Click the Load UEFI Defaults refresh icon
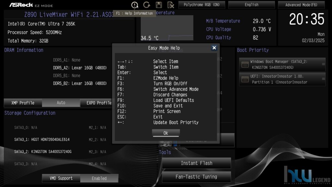Image resolution: width=332 pixels, height=187 pixels. click(147, 5)
